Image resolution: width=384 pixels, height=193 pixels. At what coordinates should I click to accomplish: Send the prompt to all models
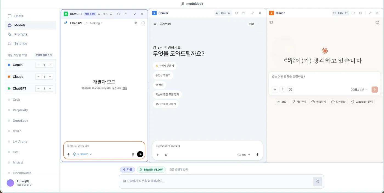(x=318, y=182)
